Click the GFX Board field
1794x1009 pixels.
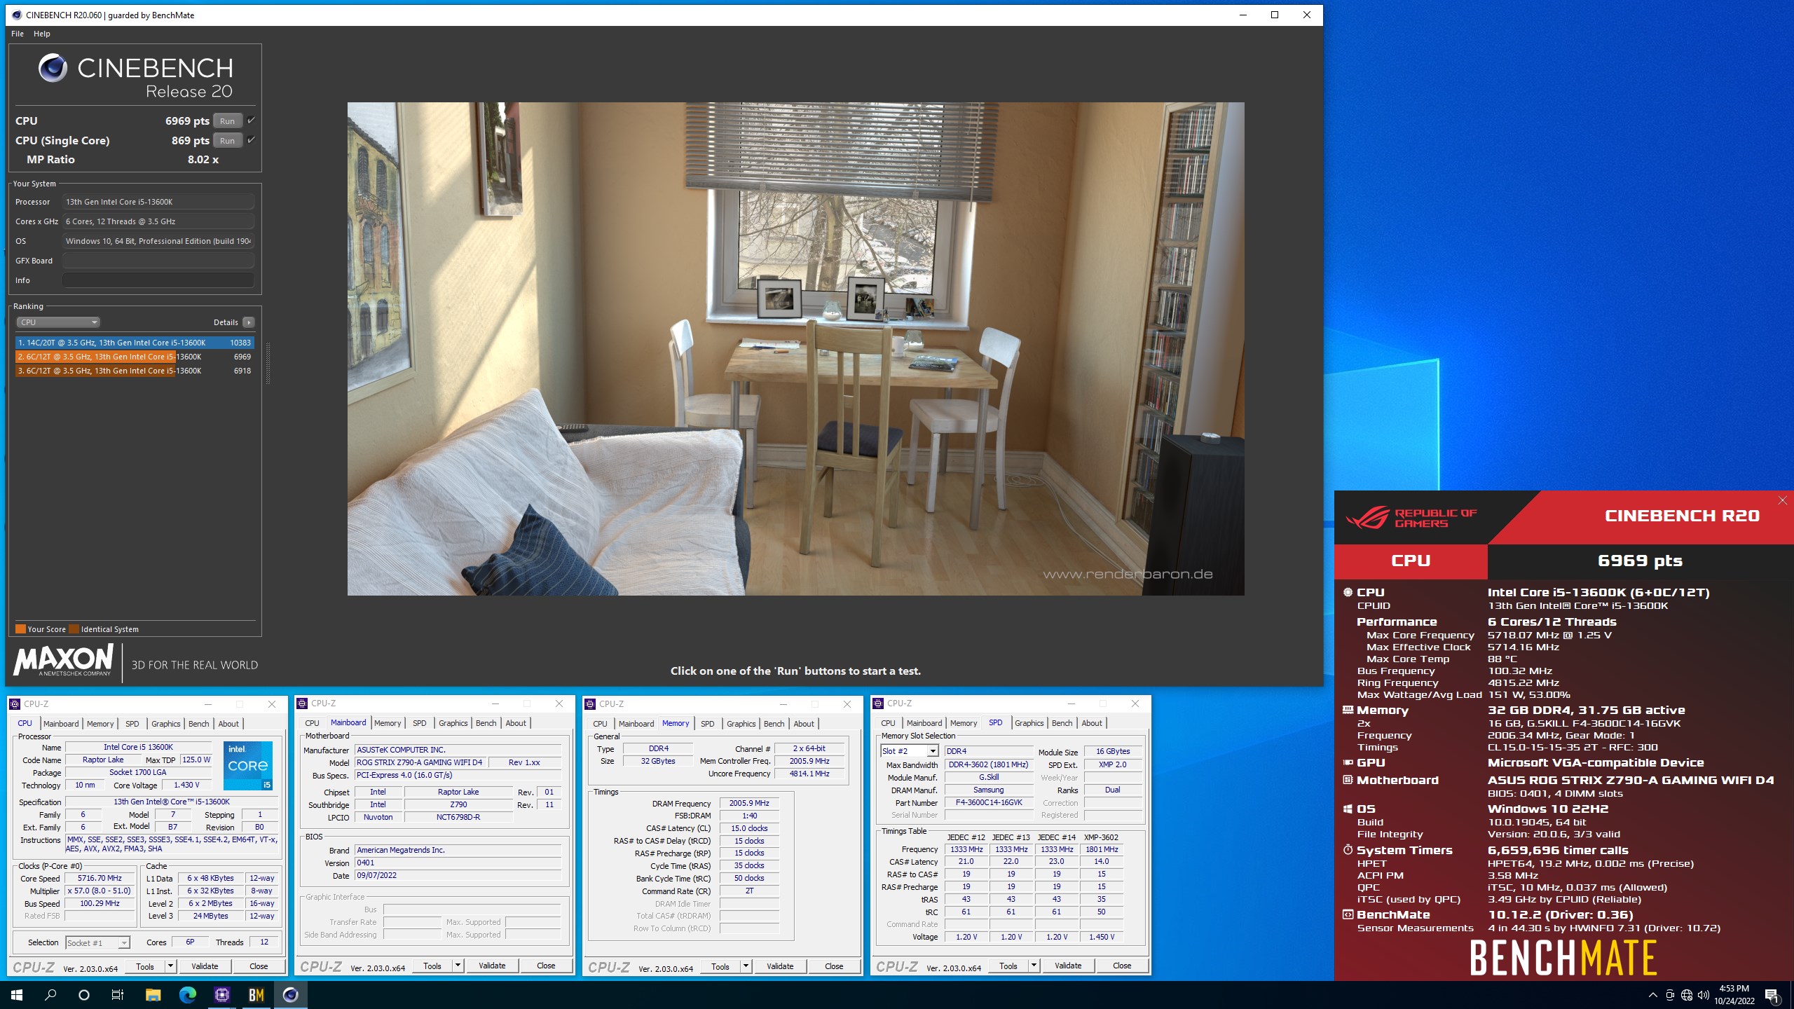pos(158,261)
